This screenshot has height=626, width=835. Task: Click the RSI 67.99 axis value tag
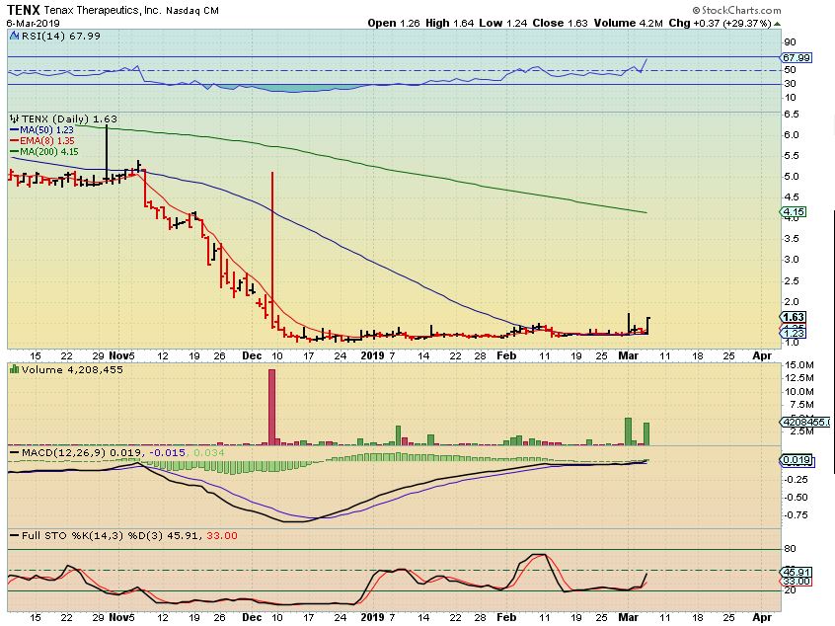(x=797, y=57)
